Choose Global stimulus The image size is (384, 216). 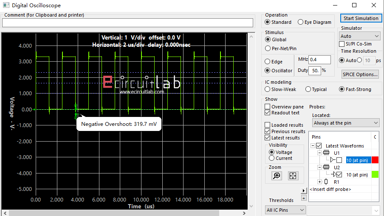tap(268, 40)
